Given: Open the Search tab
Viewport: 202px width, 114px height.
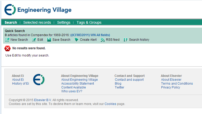Looking at the screenshot, I should [11, 22].
